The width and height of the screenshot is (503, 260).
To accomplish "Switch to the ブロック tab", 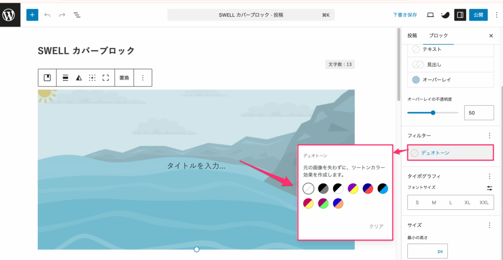I will point(438,35).
